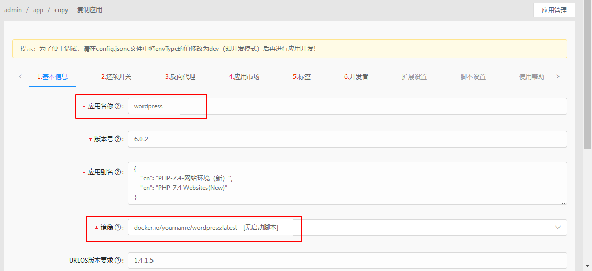
Task: Open the 镜像 image selection box
Action: pyautogui.click(x=341, y=228)
